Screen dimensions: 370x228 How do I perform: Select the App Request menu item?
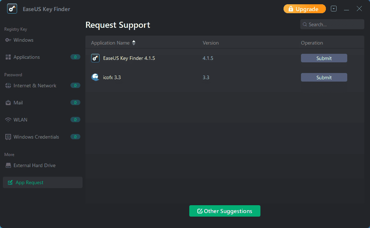point(42,182)
